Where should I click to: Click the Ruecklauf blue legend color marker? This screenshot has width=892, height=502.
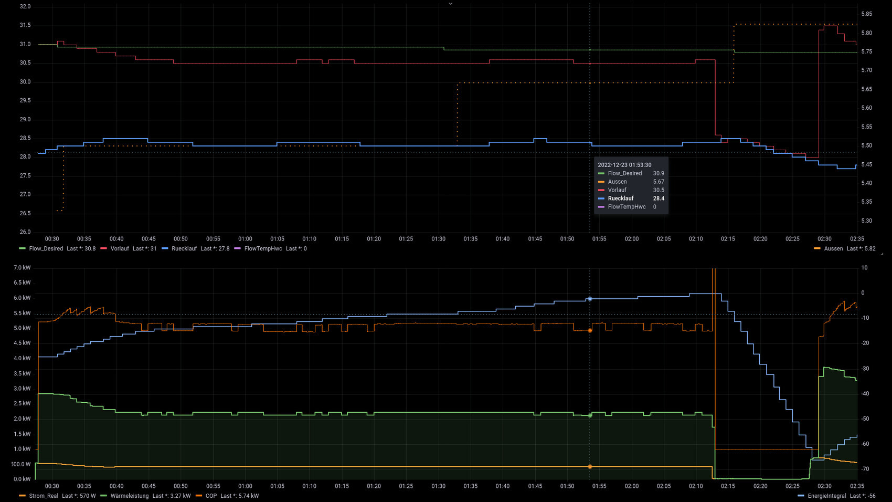(165, 248)
